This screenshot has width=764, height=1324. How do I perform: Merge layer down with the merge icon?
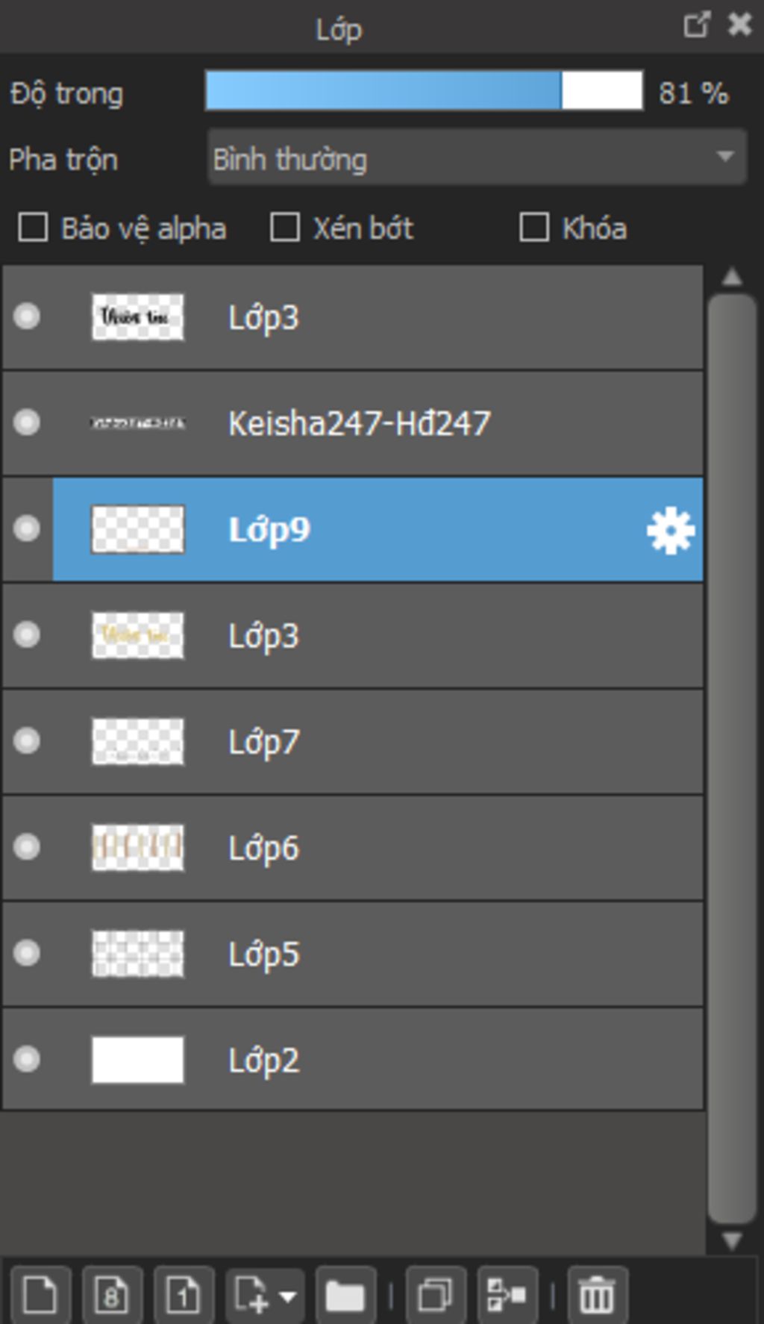click(x=507, y=1294)
